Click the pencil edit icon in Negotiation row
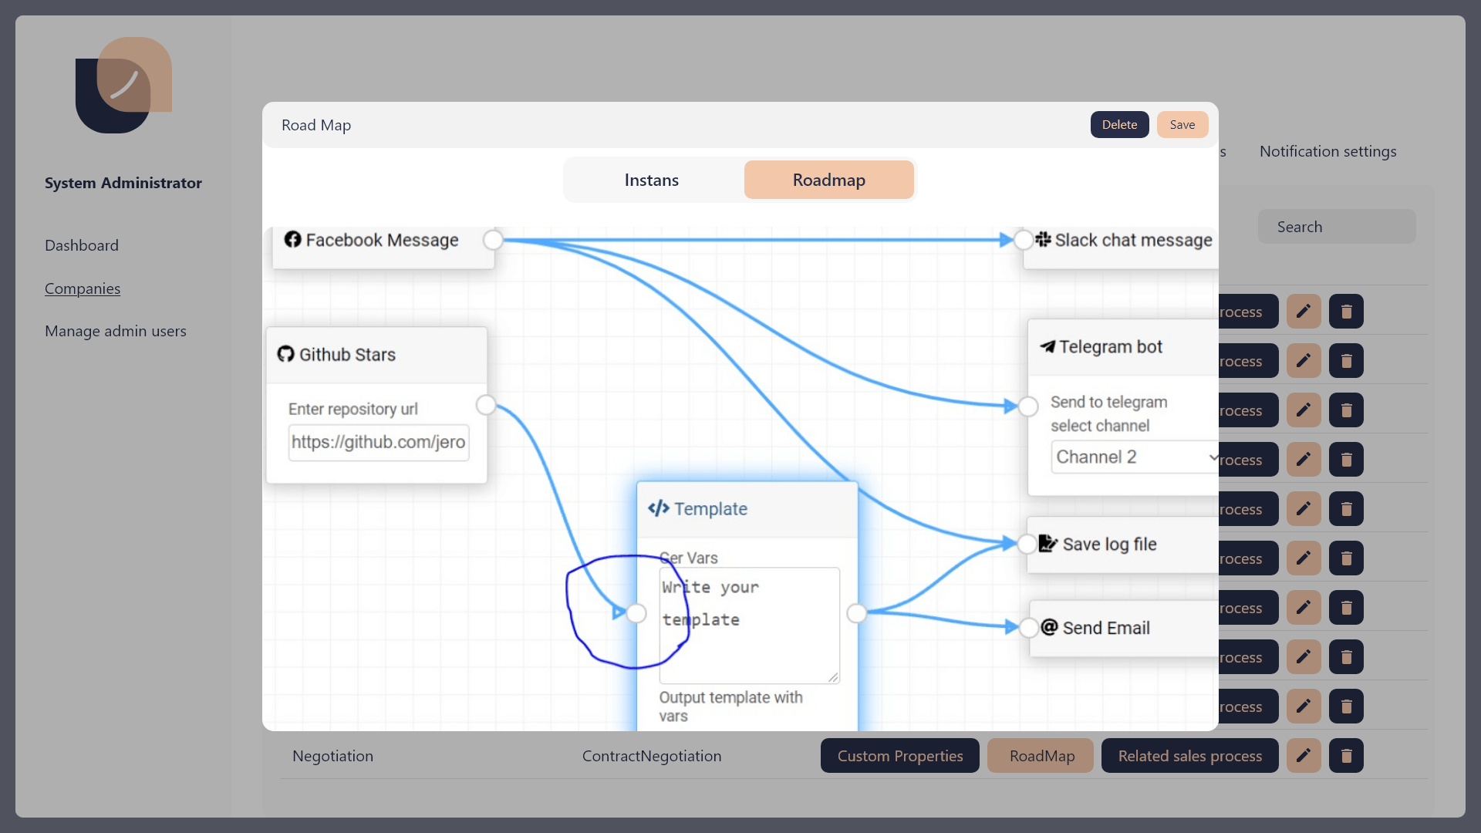This screenshot has width=1481, height=833. [1304, 756]
